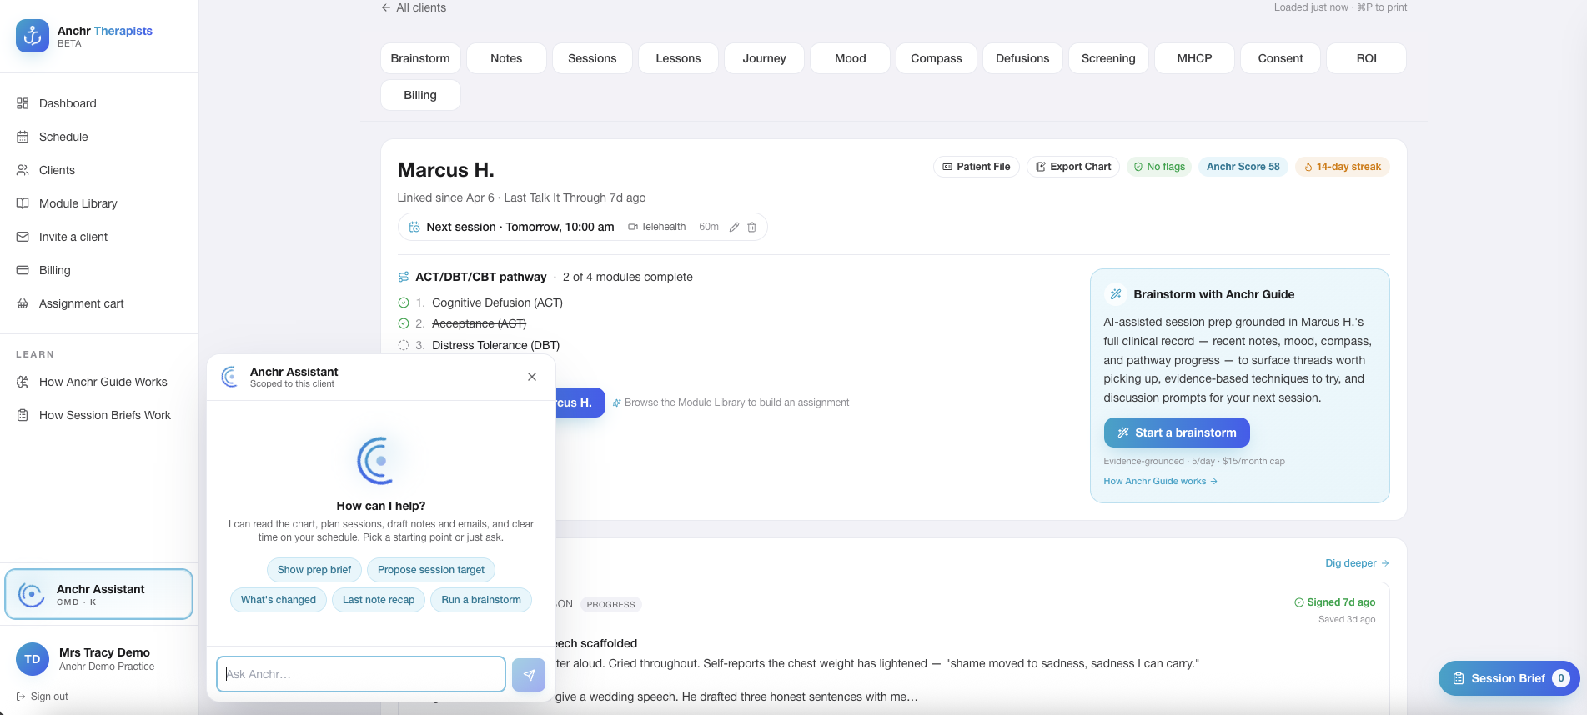Go back to All clients

point(414,7)
